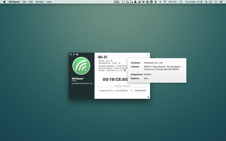Click the second system stats bar graph icon
The height and width of the screenshot is (141, 226).
coord(127,2)
